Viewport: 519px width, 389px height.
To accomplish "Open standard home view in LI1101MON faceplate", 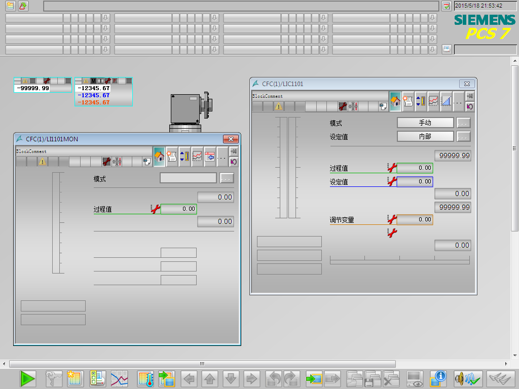I will click(x=159, y=157).
